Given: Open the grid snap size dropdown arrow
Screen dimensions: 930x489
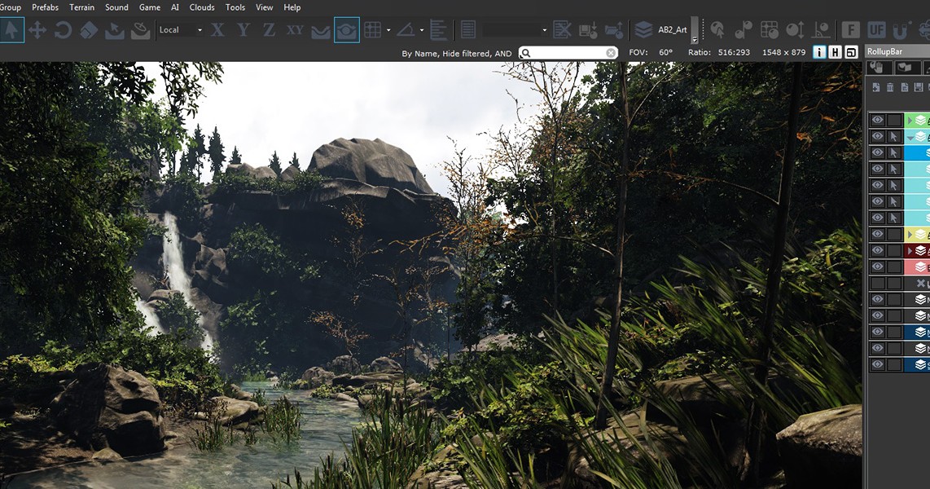Looking at the screenshot, I should click(388, 29).
